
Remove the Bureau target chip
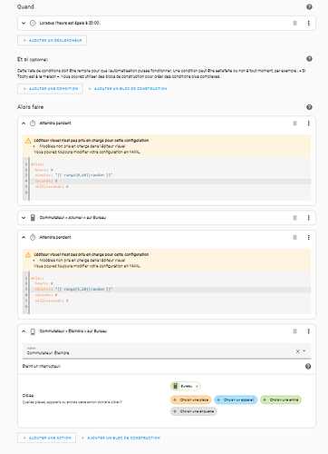click(x=197, y=386)
